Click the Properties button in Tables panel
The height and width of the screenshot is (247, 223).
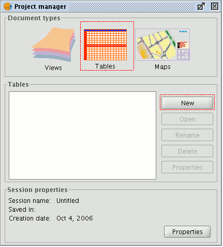coord(187,167)
